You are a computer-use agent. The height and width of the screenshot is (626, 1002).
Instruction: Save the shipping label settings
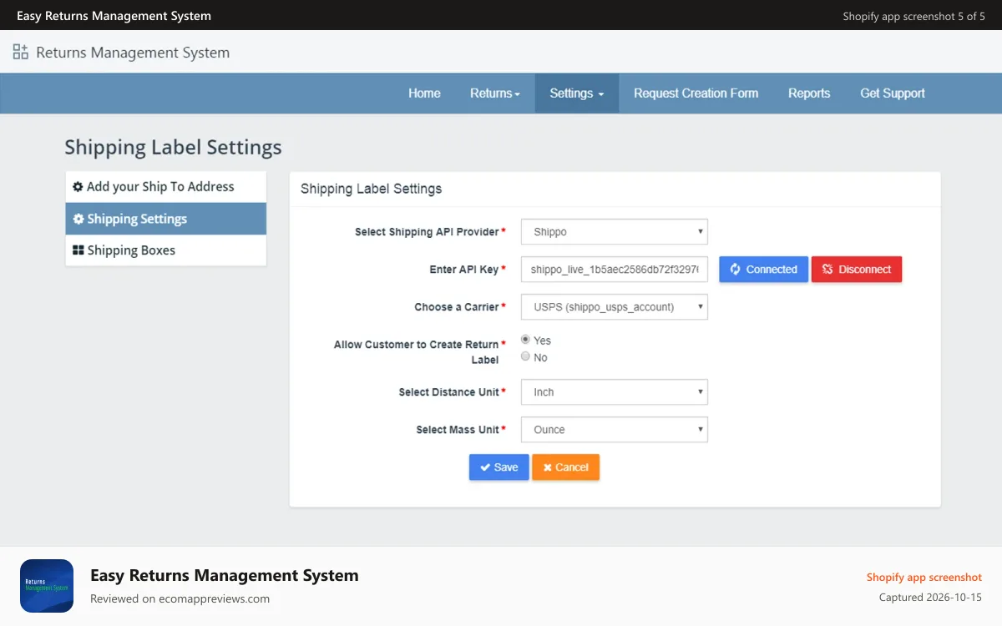[499, 467]
